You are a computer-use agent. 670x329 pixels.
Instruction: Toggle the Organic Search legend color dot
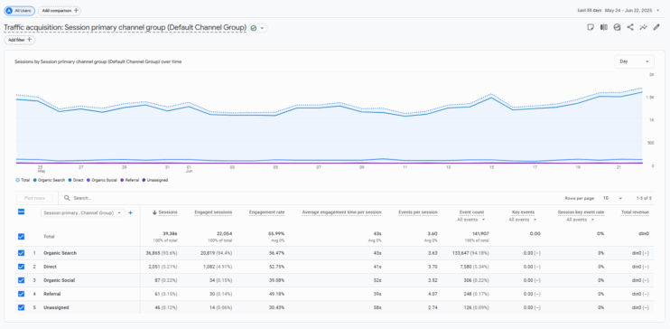34,180
